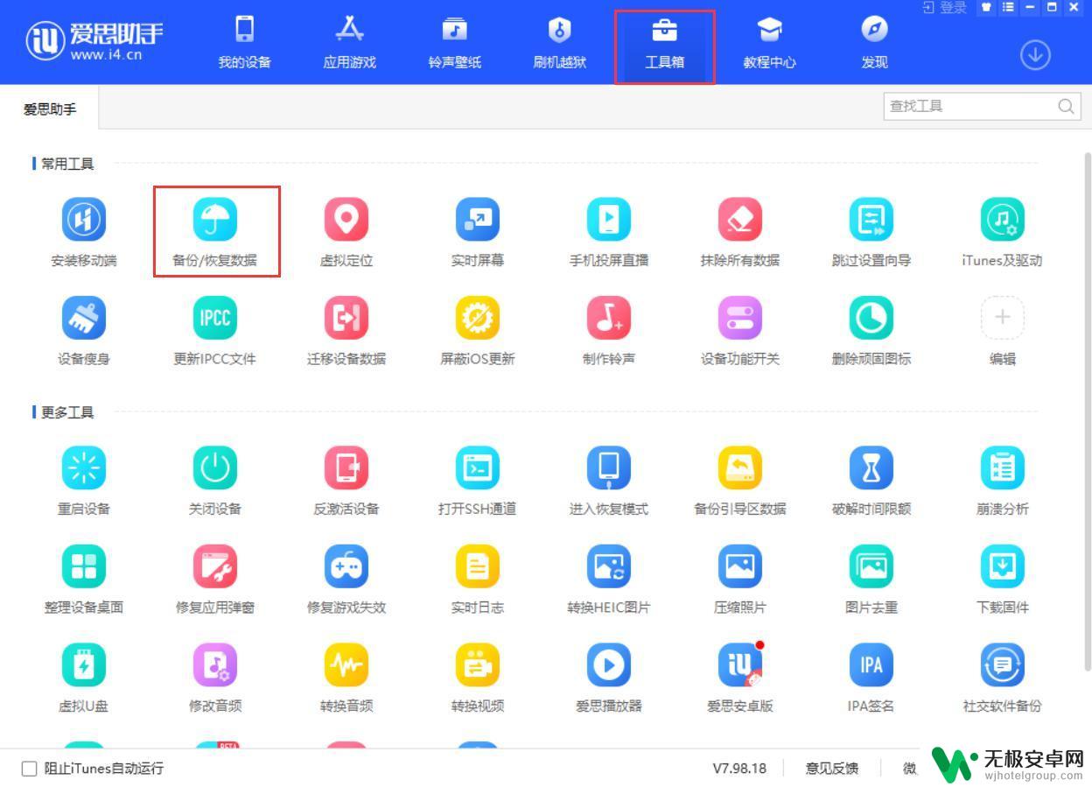Open 图片去重 tool
Image resolution: width=1092 pixels, height=787 pixels.
click(x=871, y=566)
